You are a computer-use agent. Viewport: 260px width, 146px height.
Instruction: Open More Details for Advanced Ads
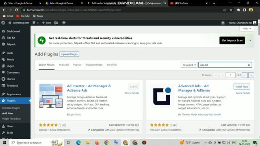coord(243,93)
